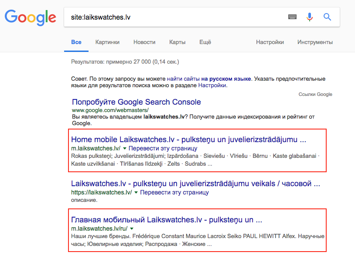Click the magnifying glass search button
The image size is (355, 259).
coord(327,17)
